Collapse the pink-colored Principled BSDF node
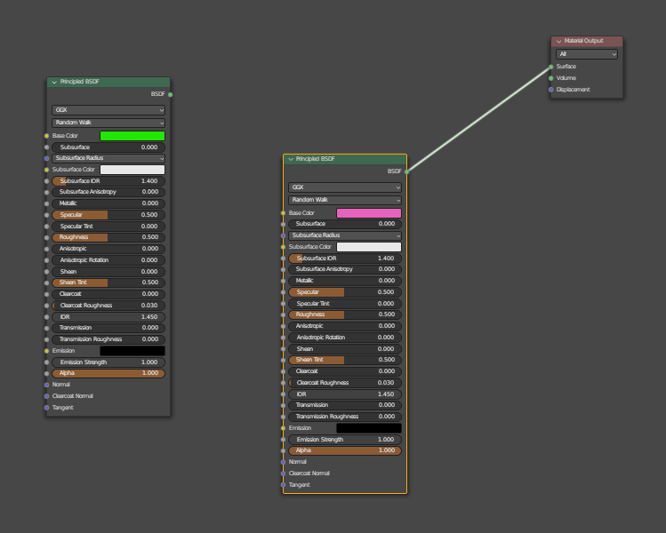Image resolution: width=666 pixels, height=533 pixels. pos(291,159)
